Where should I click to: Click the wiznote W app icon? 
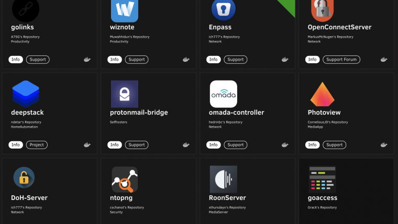[125, 10]
